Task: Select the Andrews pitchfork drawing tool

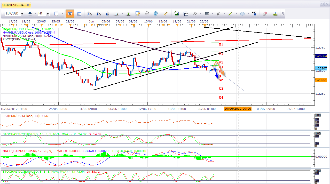Action: click(195, 13)
